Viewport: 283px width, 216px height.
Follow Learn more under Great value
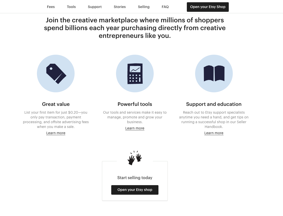(56, 133)
